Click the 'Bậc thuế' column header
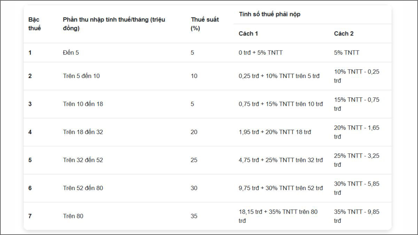418x235 pixels. coord(34,24)
